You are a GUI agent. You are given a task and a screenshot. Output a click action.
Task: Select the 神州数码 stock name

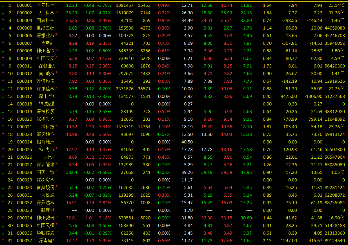[x=46, y=218]
